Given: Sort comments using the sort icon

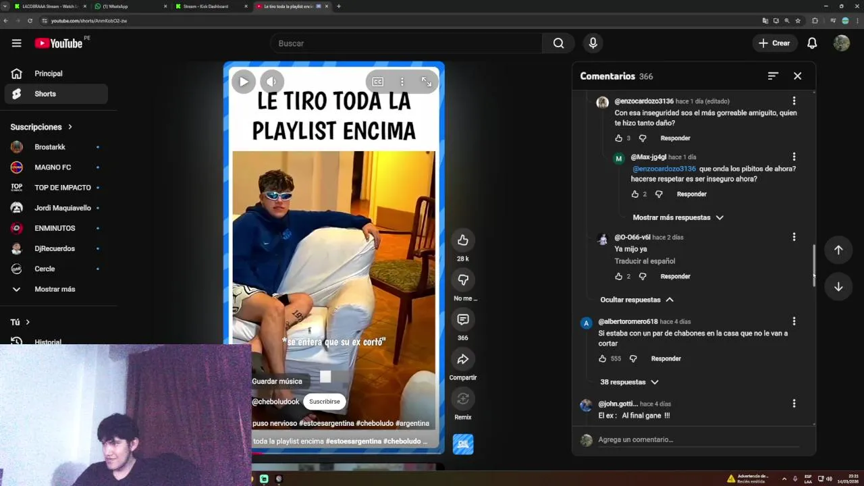Looking at the screenshot, I should [773, 76].
